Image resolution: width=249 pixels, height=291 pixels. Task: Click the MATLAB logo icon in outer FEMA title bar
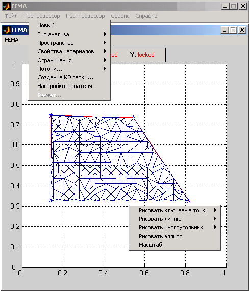[x=6, y=6]
